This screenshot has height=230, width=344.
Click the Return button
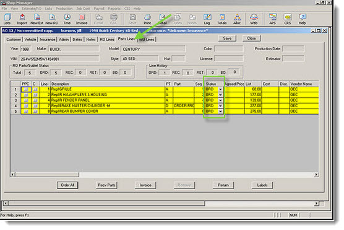[223, 185]
